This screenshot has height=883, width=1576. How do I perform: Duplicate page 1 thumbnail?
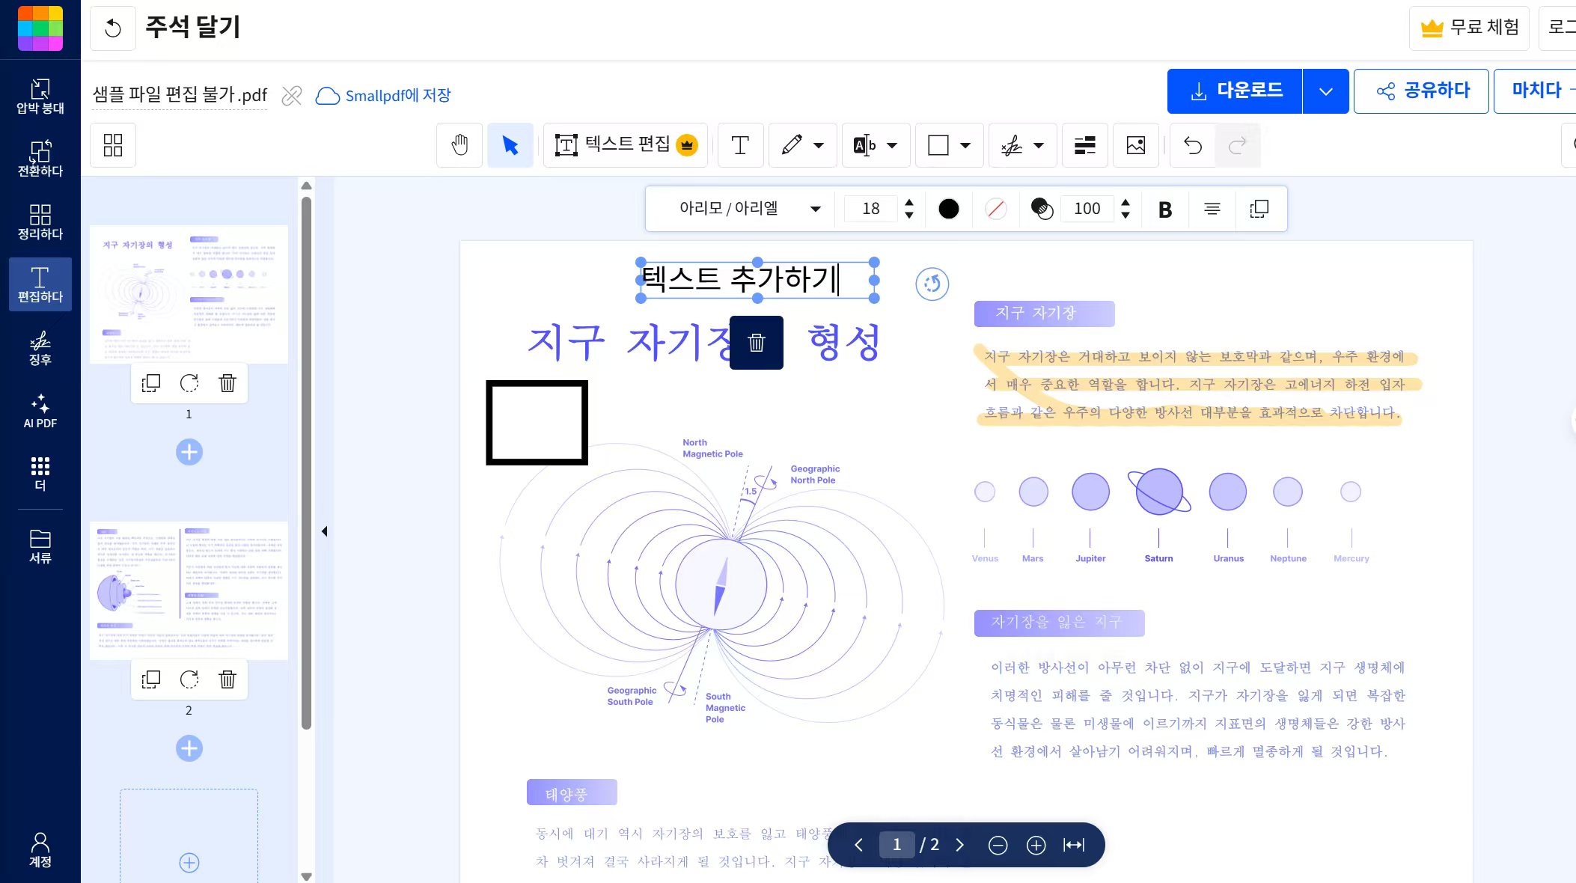[151, 383]
